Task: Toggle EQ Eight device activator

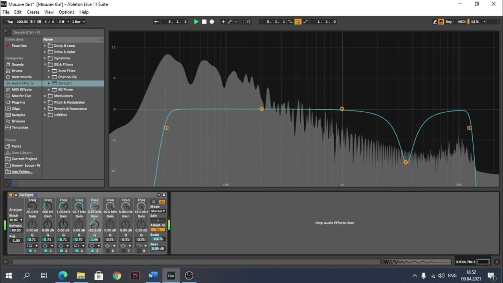Action: pos(11,195)
